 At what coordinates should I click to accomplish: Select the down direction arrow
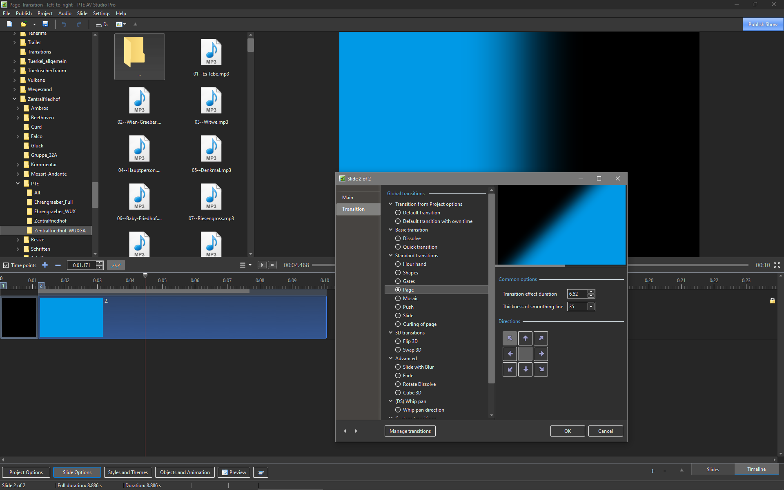click(x=525, y=369)
